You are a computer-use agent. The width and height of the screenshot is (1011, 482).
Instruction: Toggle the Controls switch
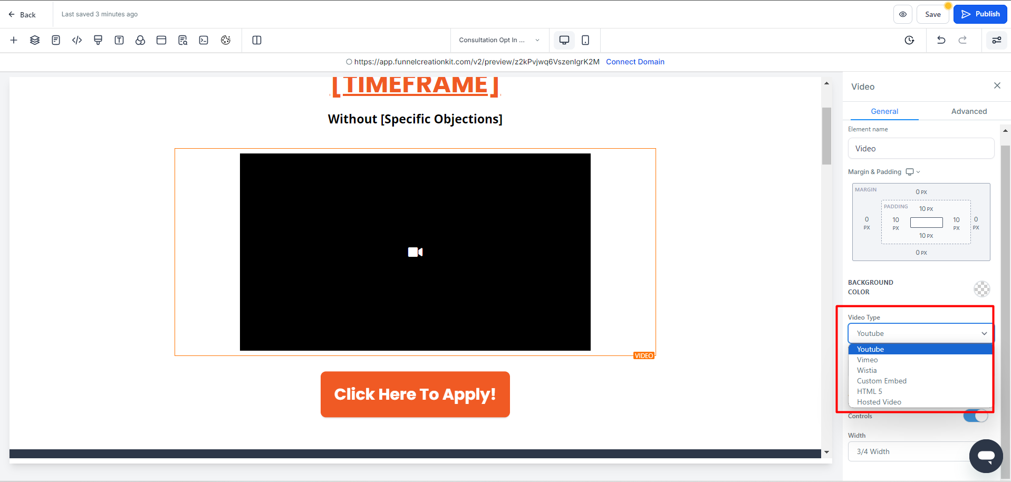pos(975,416)
